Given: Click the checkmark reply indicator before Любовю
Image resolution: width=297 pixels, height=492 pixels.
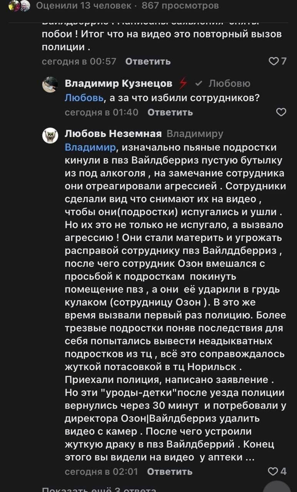Looking at the screenshot, I should 199,83.
